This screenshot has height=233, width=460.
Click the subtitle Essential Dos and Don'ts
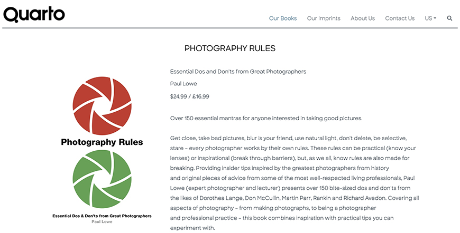coord(238,72)
